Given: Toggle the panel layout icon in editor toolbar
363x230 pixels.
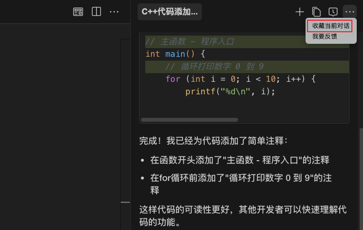Looking at the screenshot, I should point(78,12).
